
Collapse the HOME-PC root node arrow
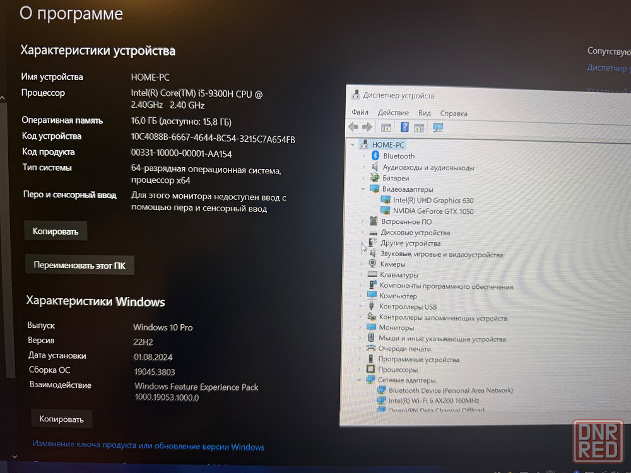pyautogui.click(x=353, y=144)
